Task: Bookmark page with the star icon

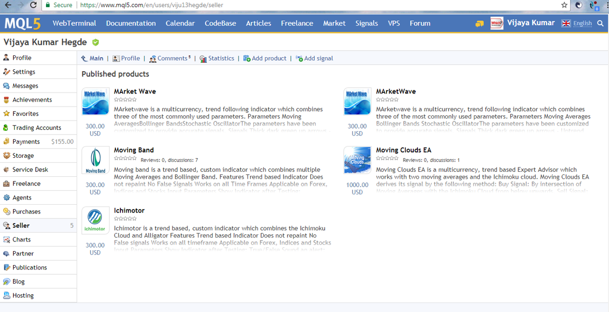Action: point(564,5)
